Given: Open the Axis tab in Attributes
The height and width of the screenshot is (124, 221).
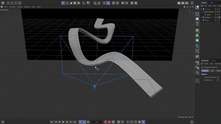Looking at the screenshot, I should point(212,71).
